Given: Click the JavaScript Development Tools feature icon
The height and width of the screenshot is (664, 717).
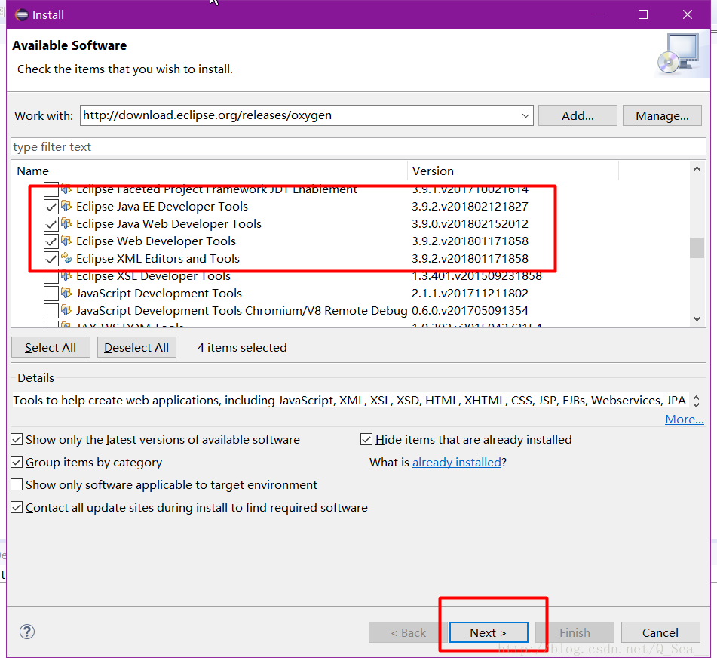Looking at the screenshot, I should [67, 294].
